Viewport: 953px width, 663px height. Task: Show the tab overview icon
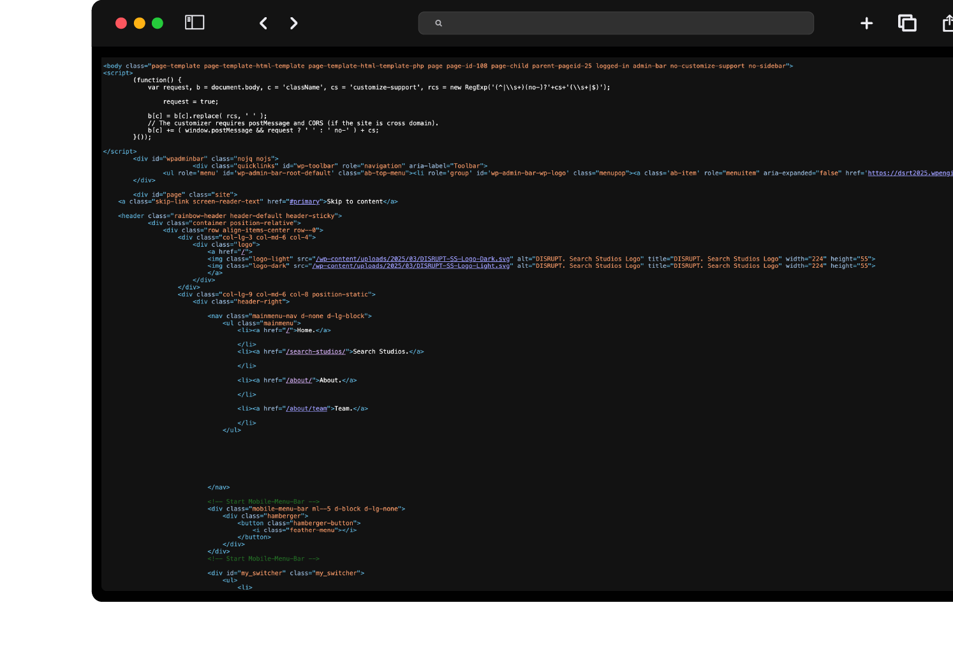point(907,23)
